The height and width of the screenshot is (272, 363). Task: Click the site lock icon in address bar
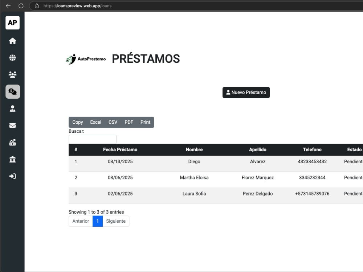[37, 6]
